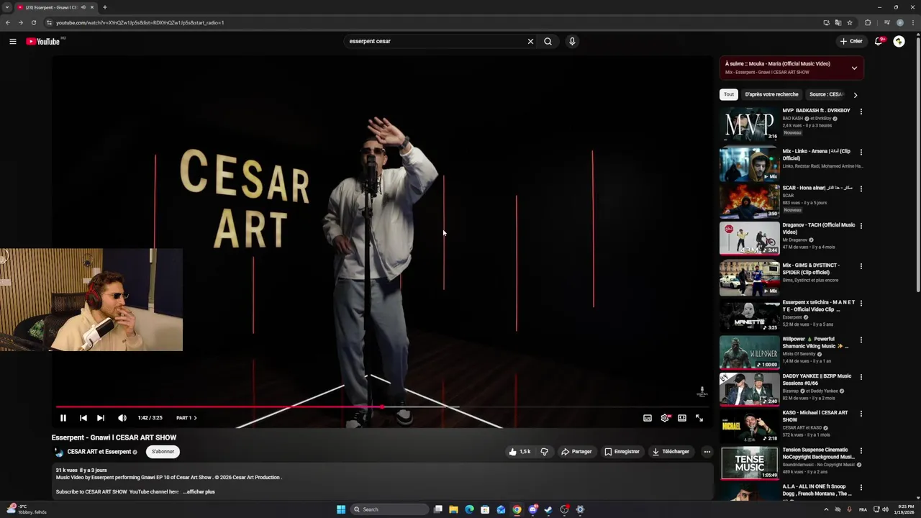Skip to the next video in player
Viewport: 921px width, 518px height.
click(x=101, y=418)
